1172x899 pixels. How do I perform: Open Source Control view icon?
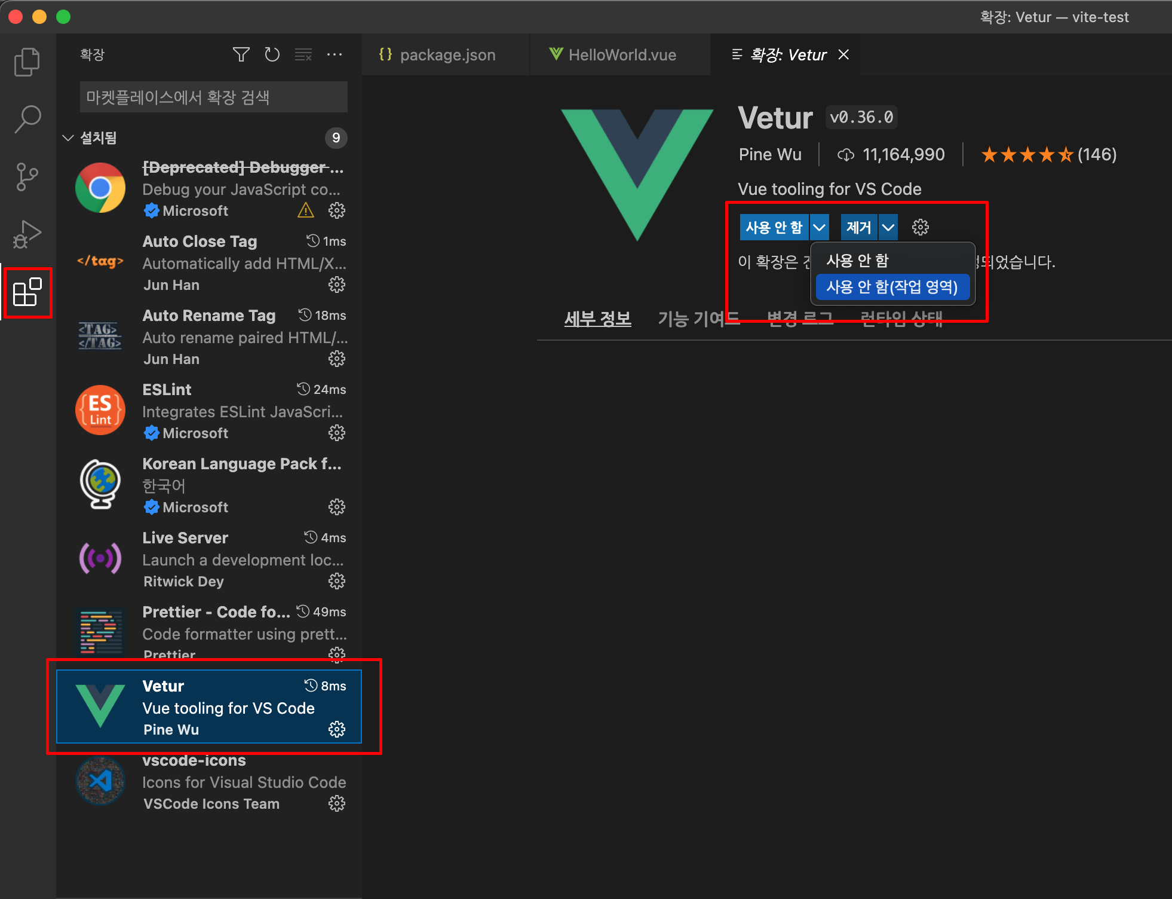pos(27,177)
